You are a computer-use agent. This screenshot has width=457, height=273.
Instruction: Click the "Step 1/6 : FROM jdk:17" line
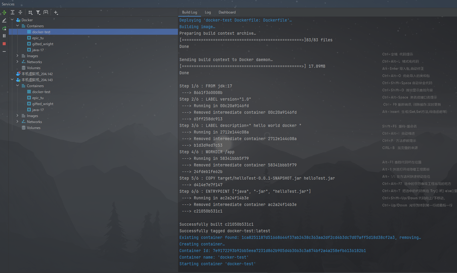pyautogui.click(x=206, y=86)
